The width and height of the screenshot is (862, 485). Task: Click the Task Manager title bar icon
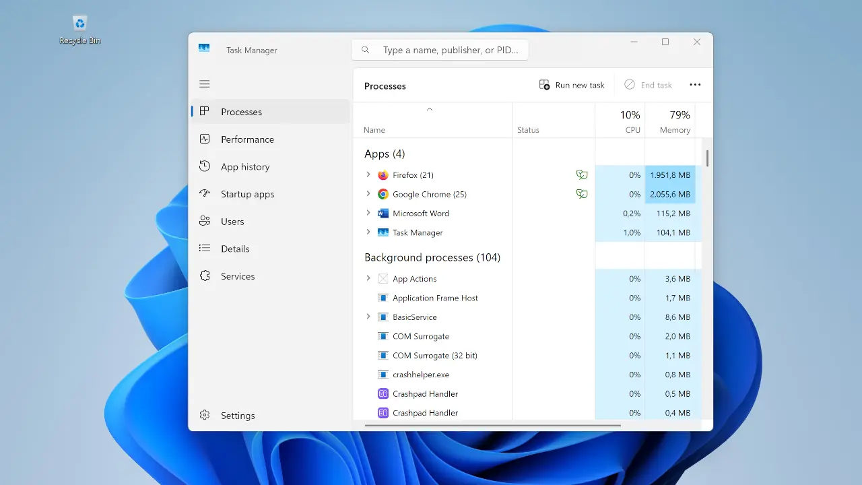204,48
